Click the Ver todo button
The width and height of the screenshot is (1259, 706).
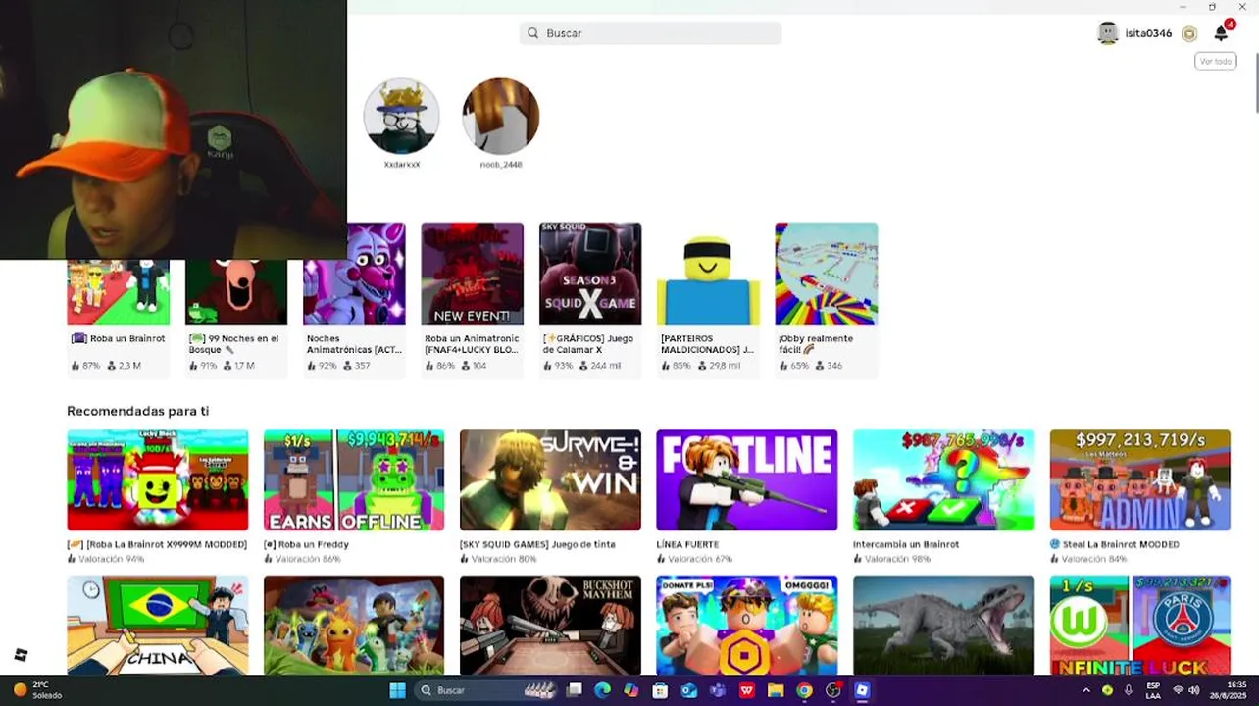click(1216, 61)
